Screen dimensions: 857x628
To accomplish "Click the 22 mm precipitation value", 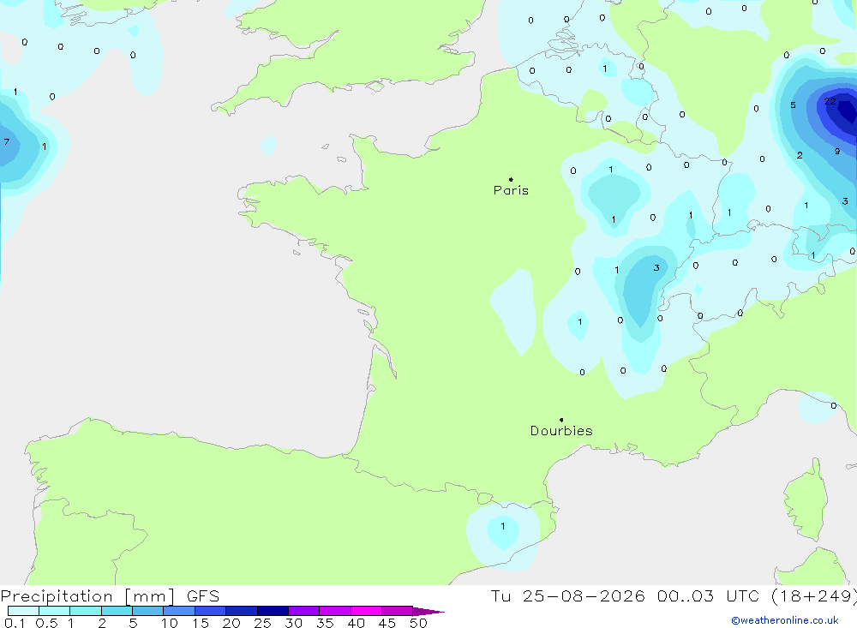I will coord(830,101).
